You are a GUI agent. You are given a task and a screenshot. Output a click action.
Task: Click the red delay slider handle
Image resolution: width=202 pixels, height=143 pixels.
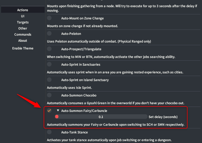click(57, 117)
